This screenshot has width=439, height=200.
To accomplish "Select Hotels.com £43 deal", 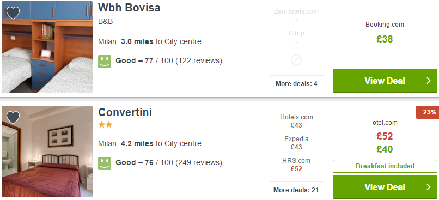I will coord(296,121).
